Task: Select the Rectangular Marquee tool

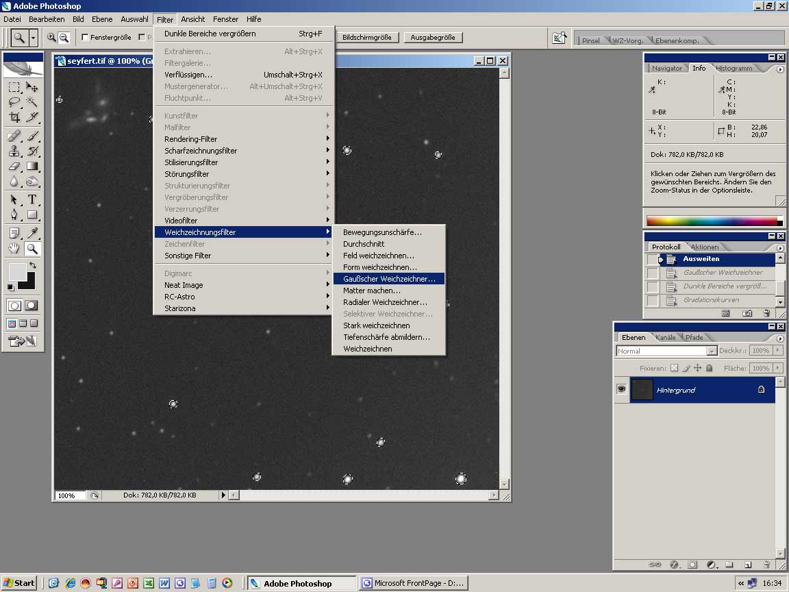Action: point(14,87)
